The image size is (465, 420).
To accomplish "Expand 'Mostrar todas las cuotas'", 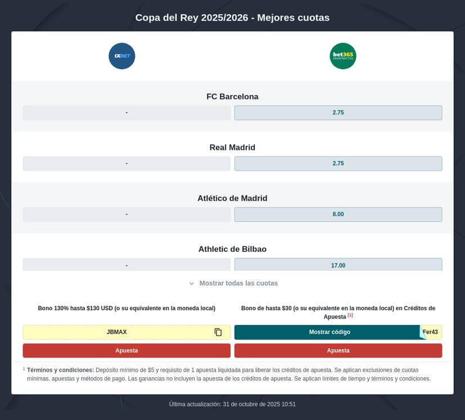I will click(x=232, y=283).
